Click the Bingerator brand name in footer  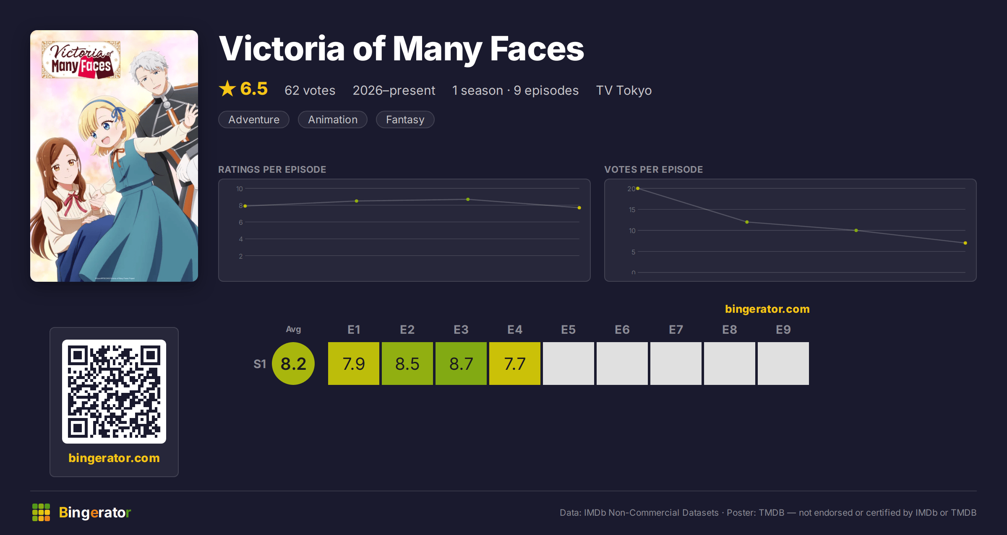(x=95, y=512)
